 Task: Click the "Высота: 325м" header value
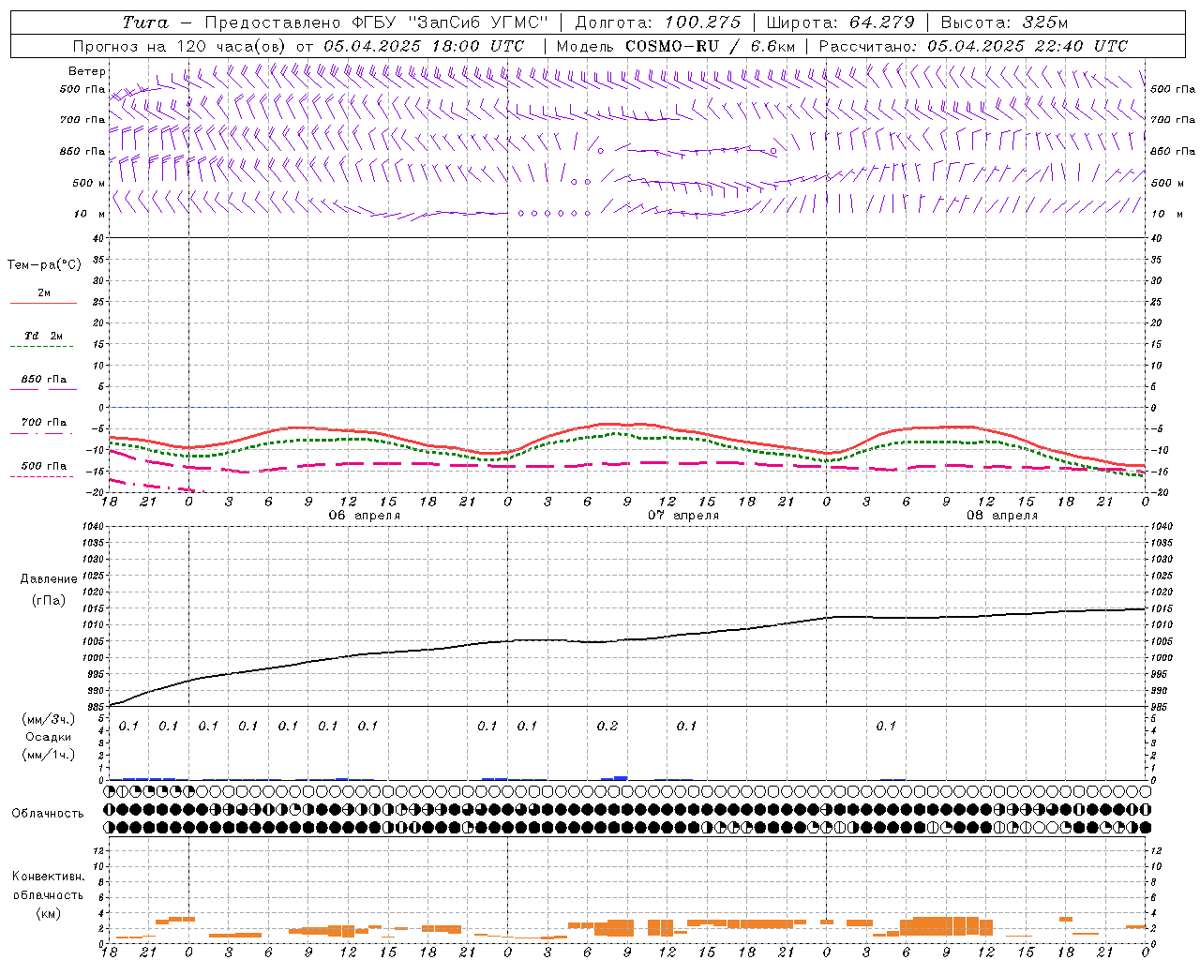pos(1004,22)
